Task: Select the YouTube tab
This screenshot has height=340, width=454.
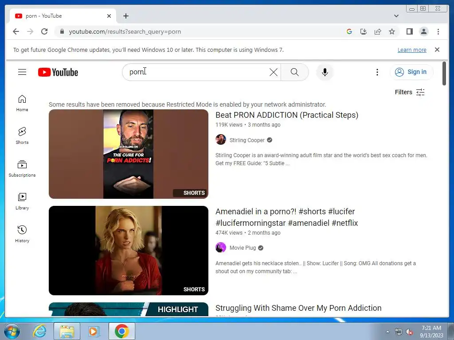Action: 63,16
